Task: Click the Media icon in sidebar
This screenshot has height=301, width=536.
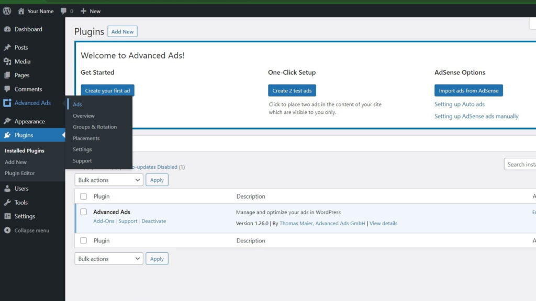Action: pos(7,62)
